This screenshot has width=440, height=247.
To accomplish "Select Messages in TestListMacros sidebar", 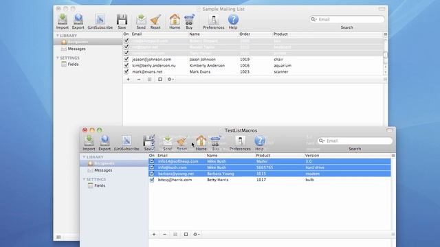I will coord(103,170).
